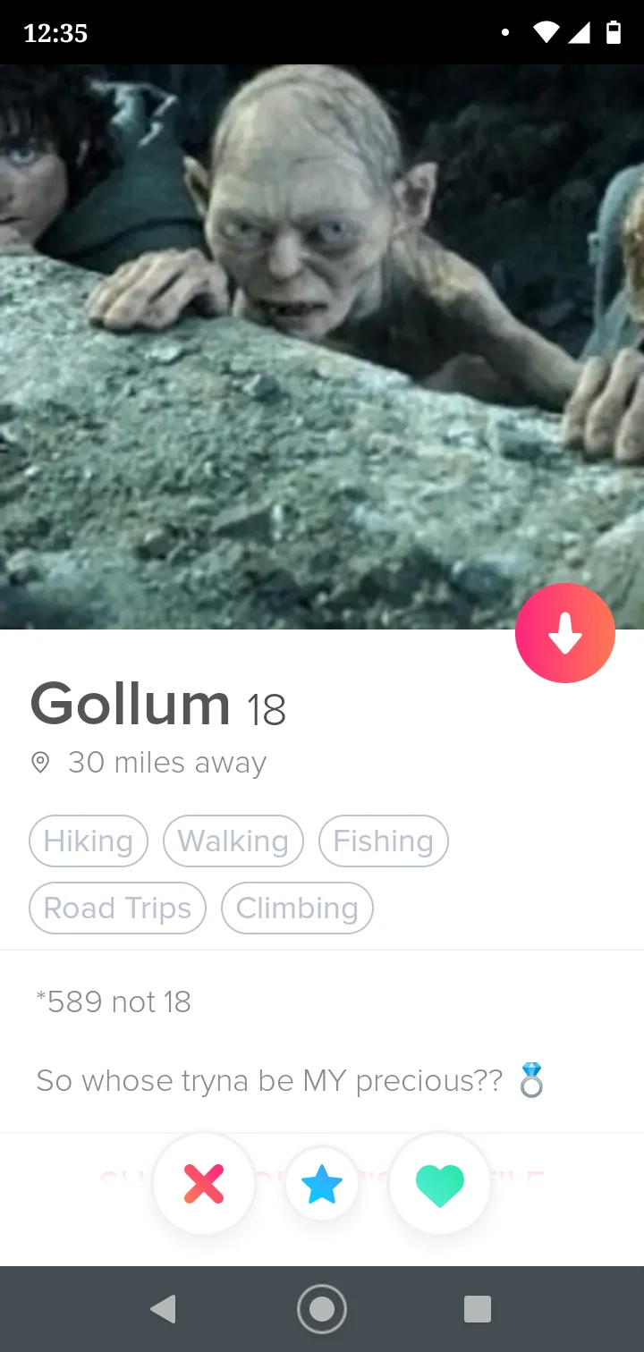Tap the green heart Like button
The image size is (644, 1352).
[440, 1184]
